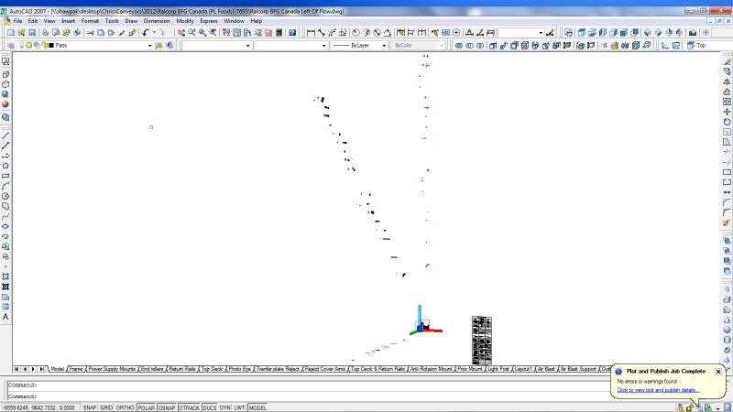
Task: Click the Text Style A icon
Action: [x=469, y=32]
